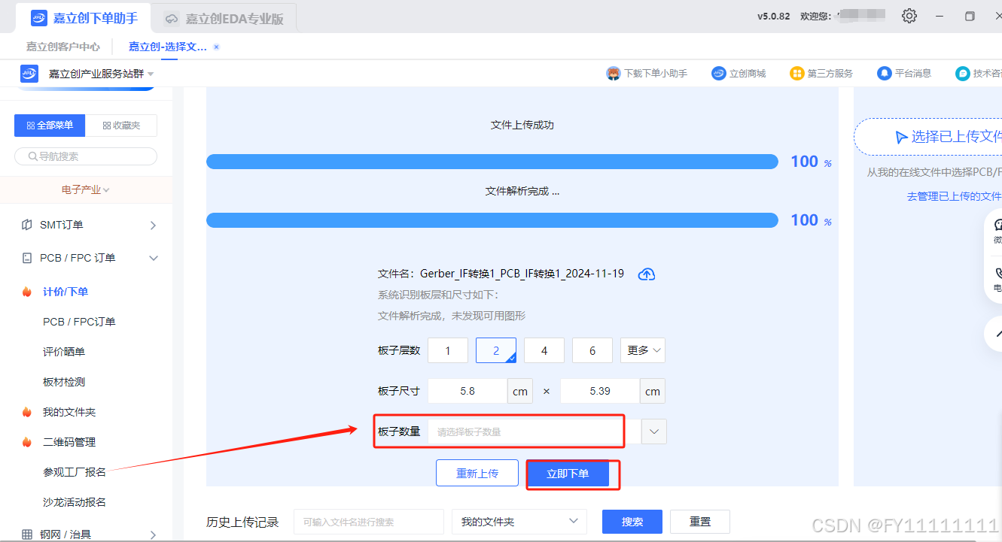This screenshot has height=542, width=1002.
Task: Click the 嘉立创下单助手 logo icon
Action: point(39,18)
